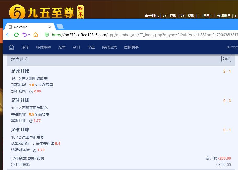Open the 早盘 menu item
The image size is (238, 170).
91,47
